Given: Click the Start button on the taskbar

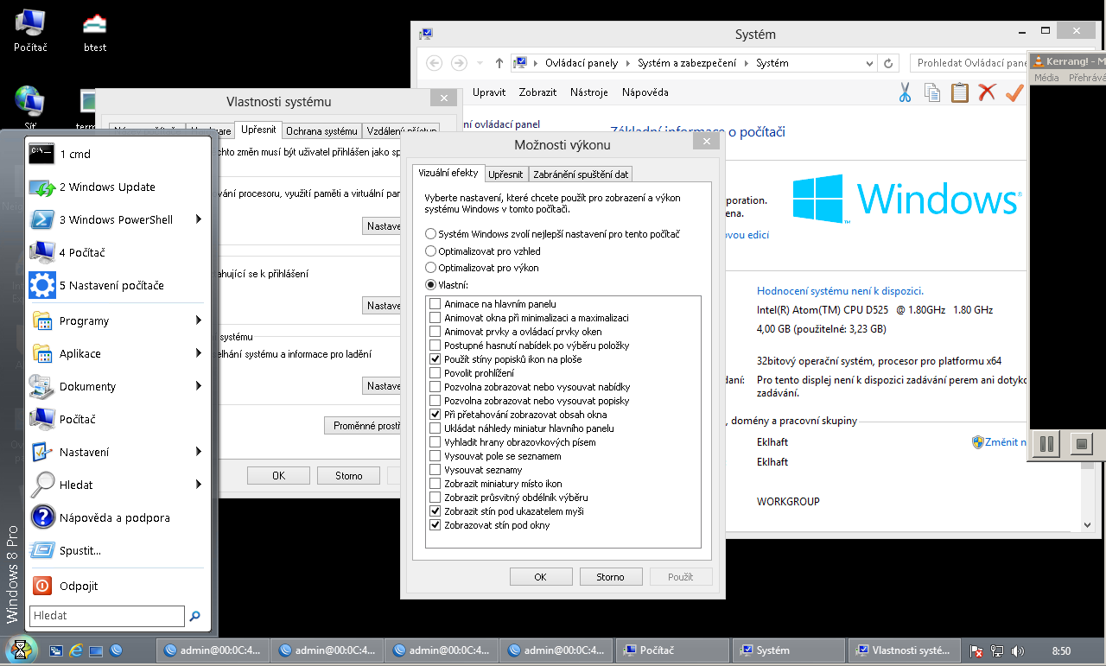Looking at the screenshot, I should coord(20,650).
